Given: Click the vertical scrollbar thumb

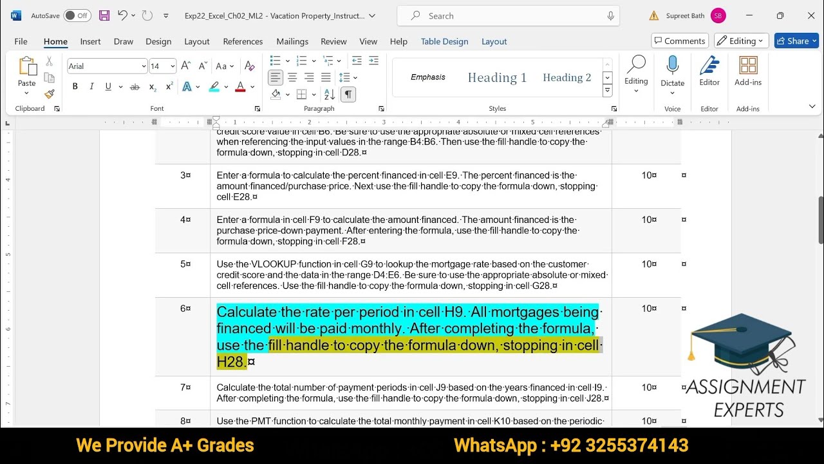Looking at the screenshot, I should point(820,220).
